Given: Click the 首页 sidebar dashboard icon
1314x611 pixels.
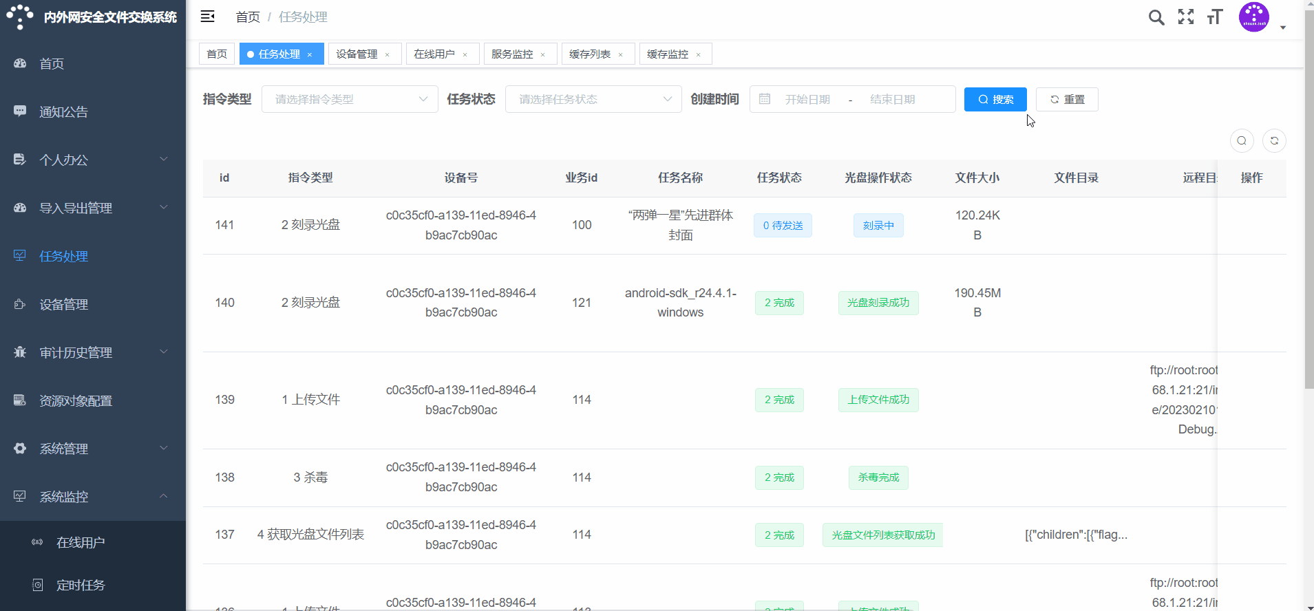Looking at the screenshot, I should [20, 63].
